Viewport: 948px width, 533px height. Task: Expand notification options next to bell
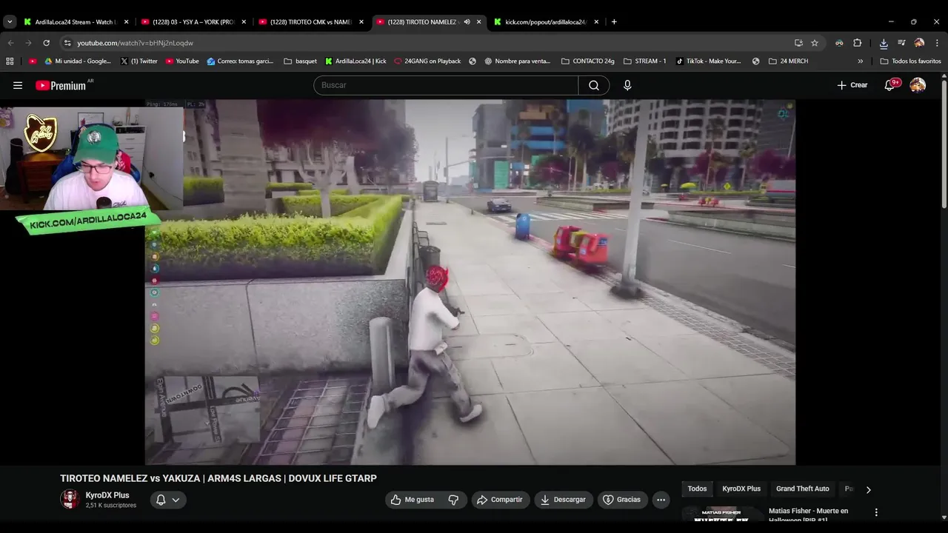pos(176,500)
